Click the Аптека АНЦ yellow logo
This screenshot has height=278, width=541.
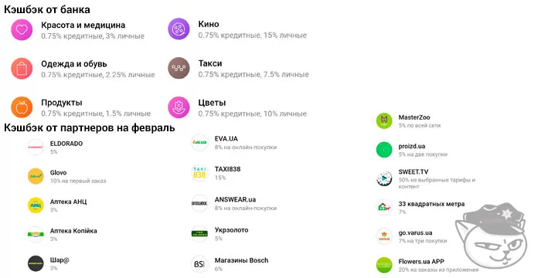click(36, 205)
